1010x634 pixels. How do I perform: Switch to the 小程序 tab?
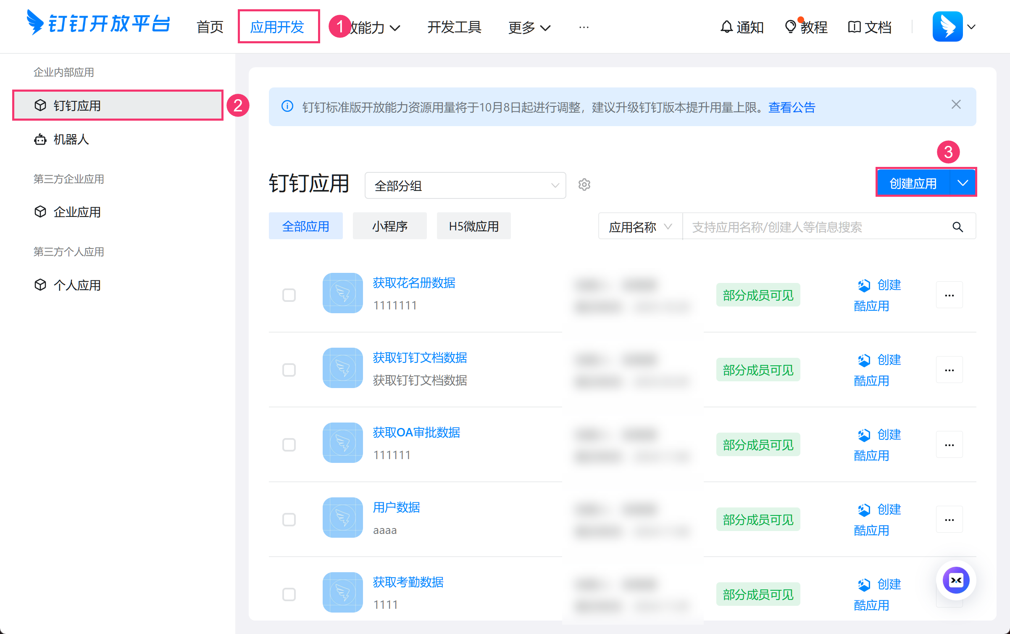(389, 226)
